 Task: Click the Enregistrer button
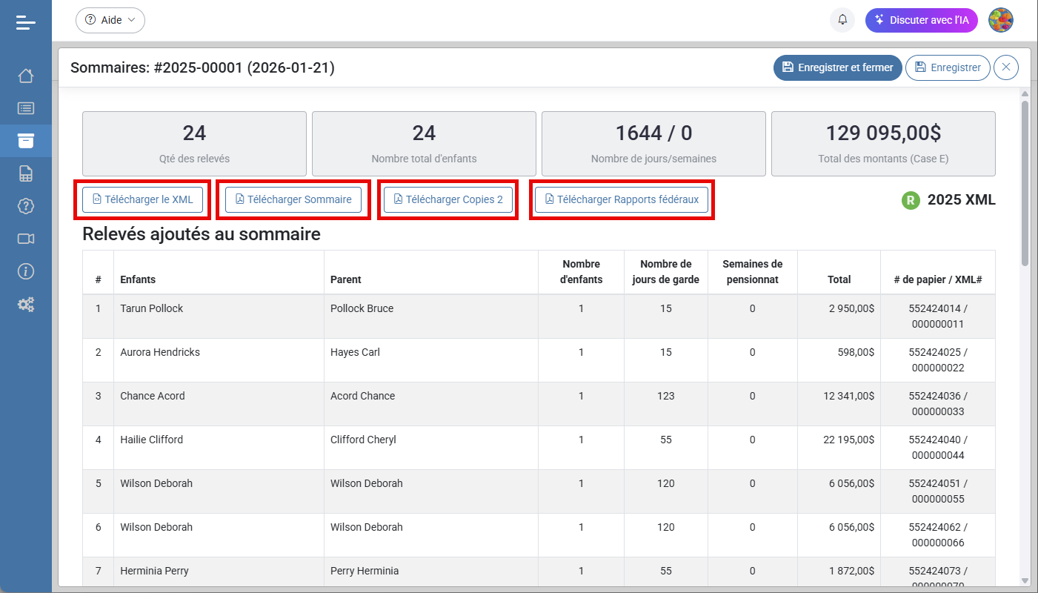tap(948, 67)
